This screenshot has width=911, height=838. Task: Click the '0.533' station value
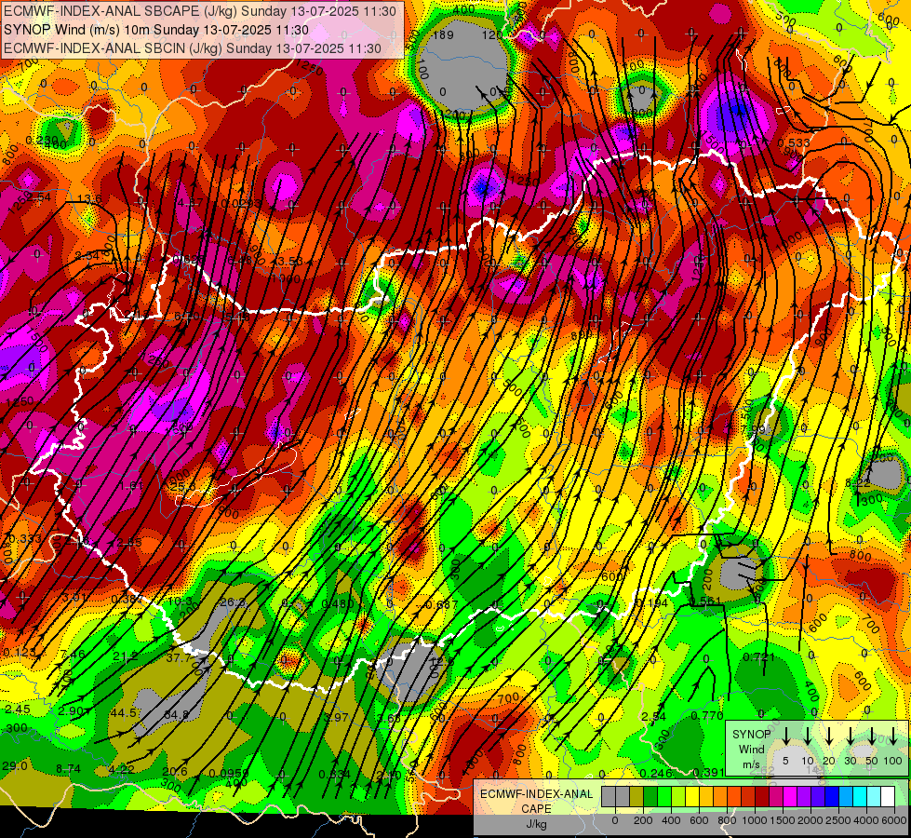click(x=794, y=142)
